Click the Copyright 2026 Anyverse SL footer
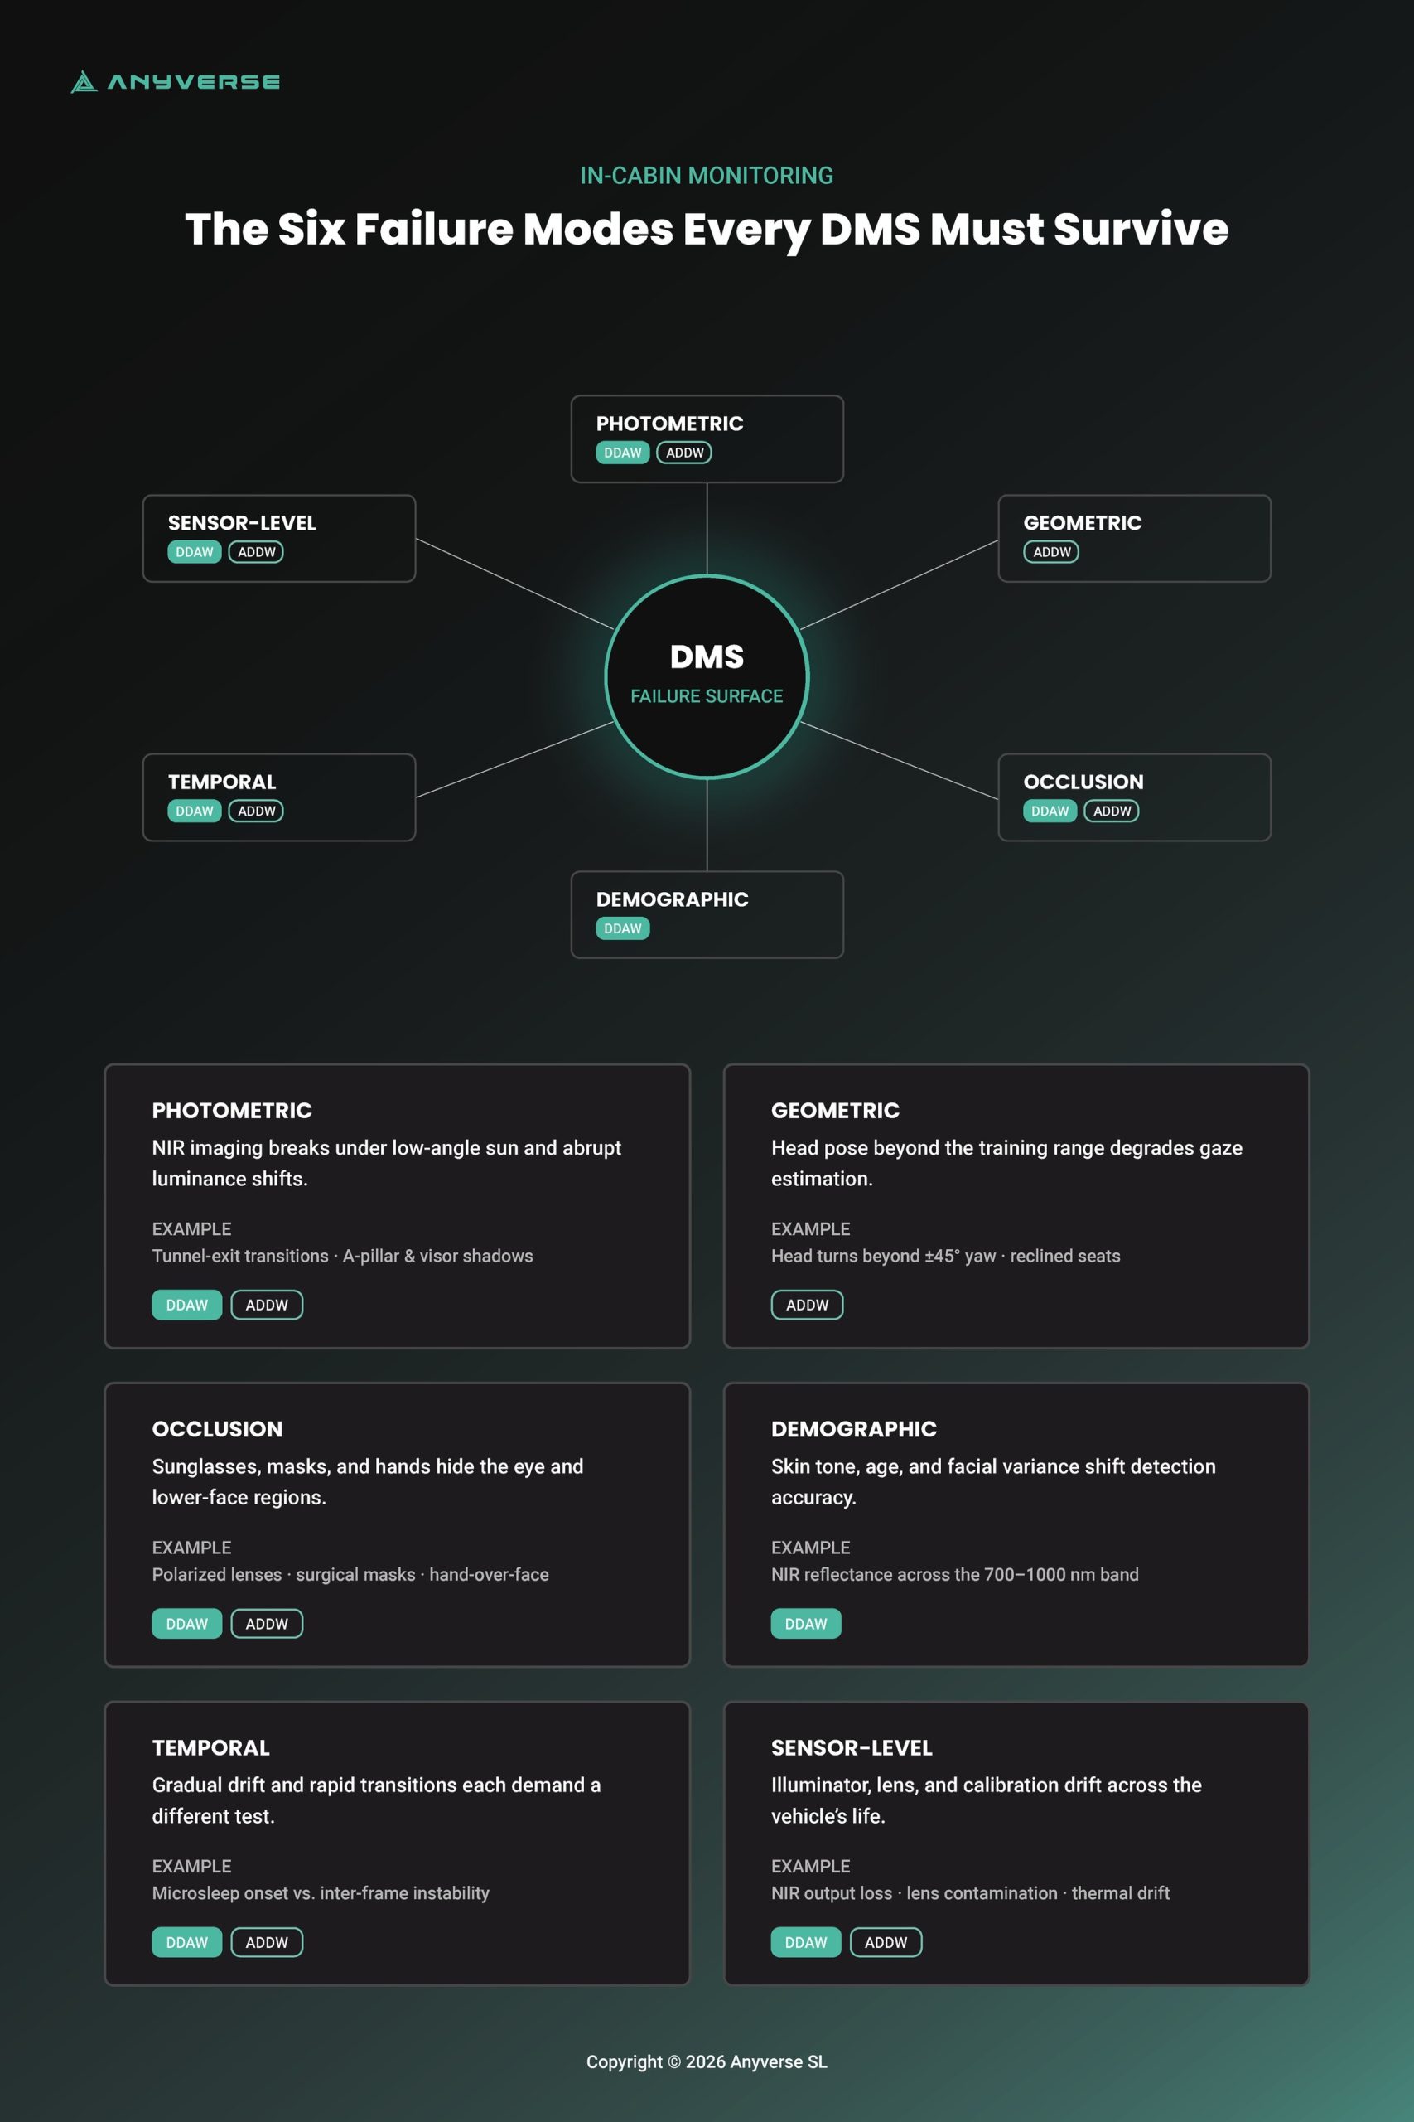The height and width of the screenshot is (2122, 1414). click(x=707, y=2061)
